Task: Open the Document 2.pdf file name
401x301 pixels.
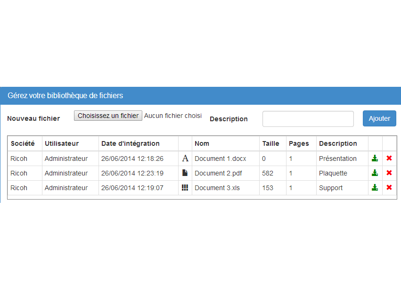Action: pyautogui.click(x=218, y=173)
